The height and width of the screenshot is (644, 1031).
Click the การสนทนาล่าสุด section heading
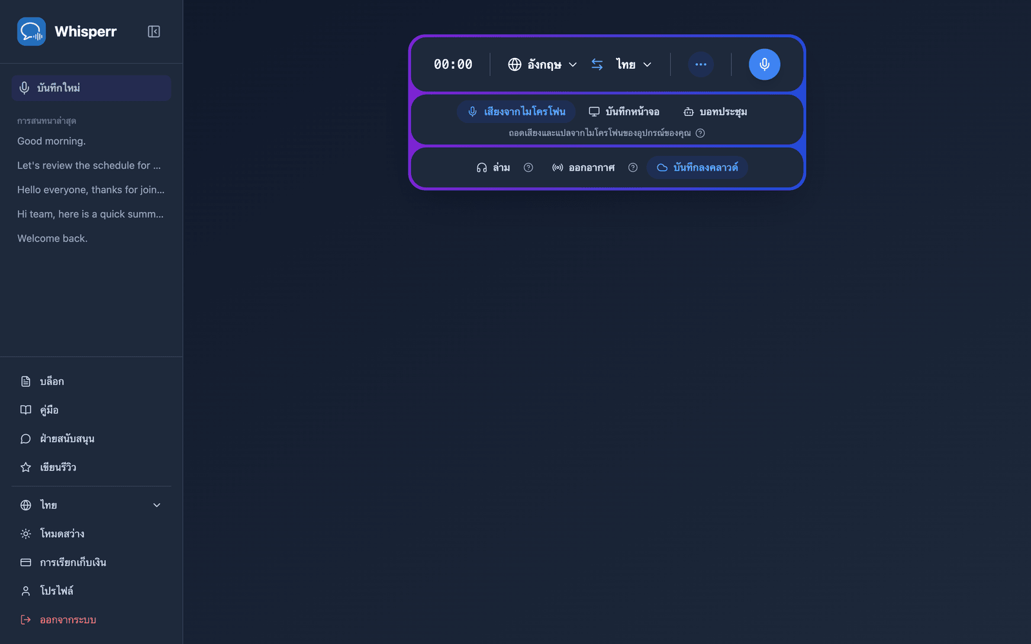47,120
